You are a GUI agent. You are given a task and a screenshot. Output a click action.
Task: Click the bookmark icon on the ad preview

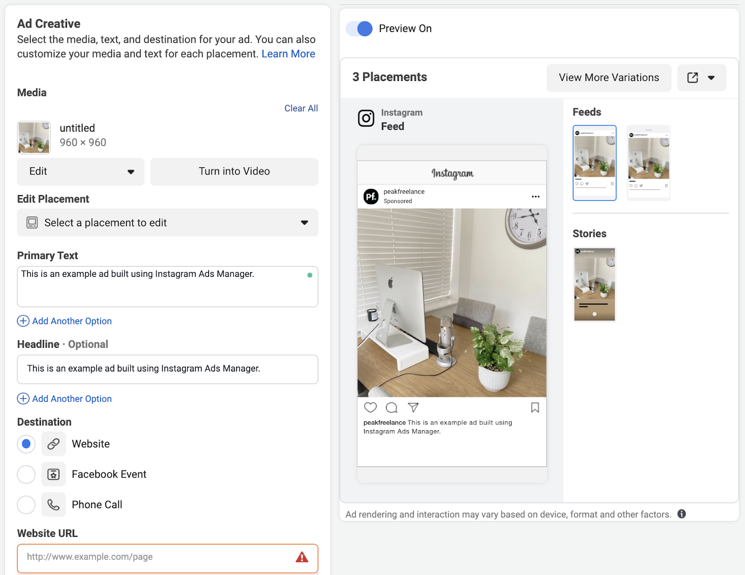(x=535, y=407)
